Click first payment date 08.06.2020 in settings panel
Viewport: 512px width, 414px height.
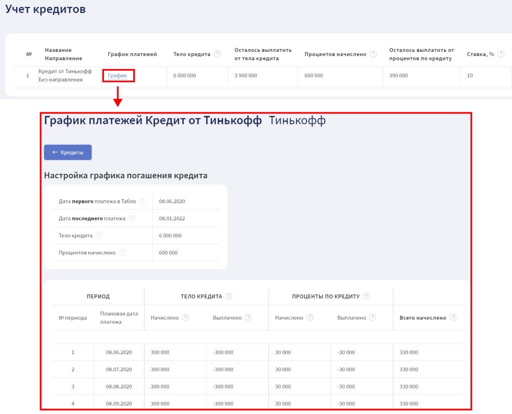(172, 201)
